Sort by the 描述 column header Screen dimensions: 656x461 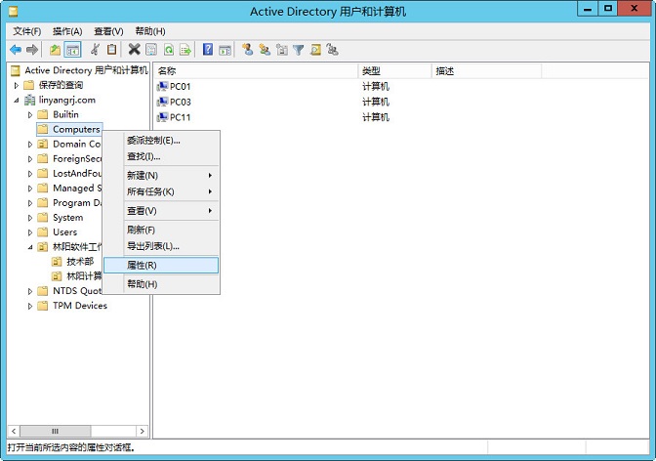pyautogui.click(x=486, y=71)
